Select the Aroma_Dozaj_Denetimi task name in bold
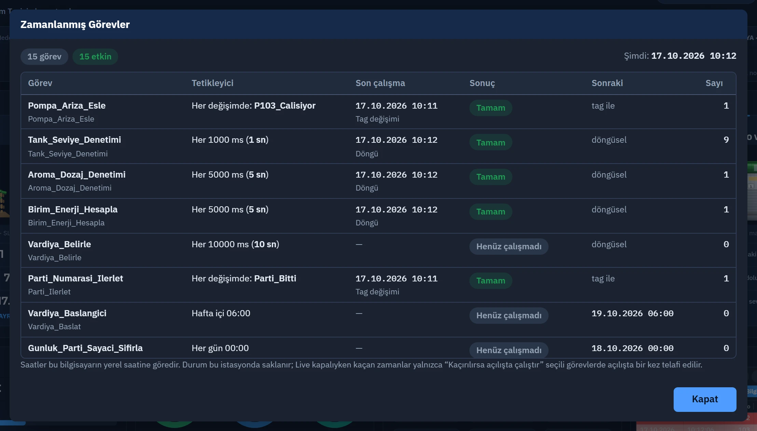This screenshot has height=431, width=757. (x=77, y=175)
